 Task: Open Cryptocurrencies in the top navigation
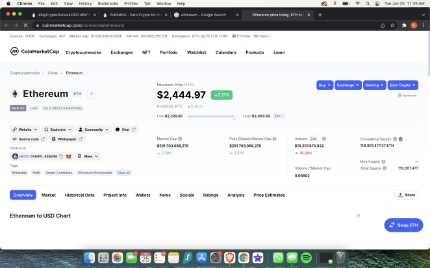tap(83, 52)
